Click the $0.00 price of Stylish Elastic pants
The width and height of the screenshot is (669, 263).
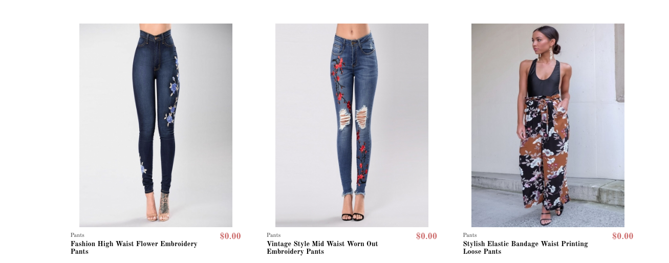point(622,236)
